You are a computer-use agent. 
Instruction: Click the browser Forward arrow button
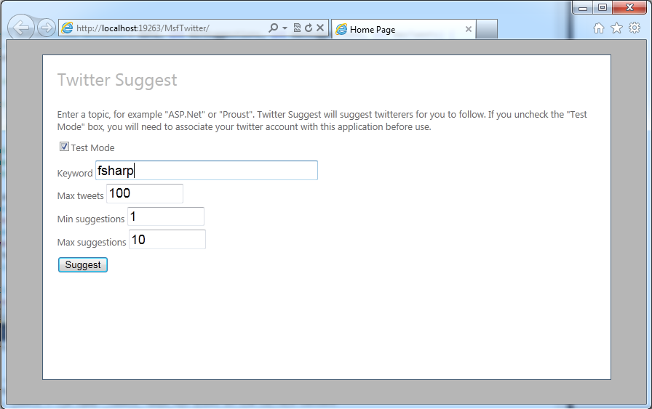coord(46,28)
